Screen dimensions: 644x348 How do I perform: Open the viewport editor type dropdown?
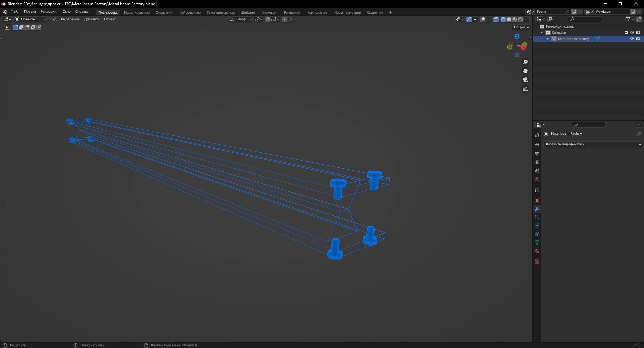(x=7, y=19)
